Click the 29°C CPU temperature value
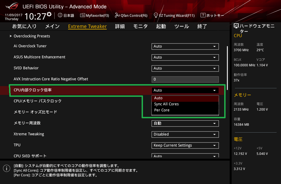Screen dimensions: 281x184 point(260,50)
